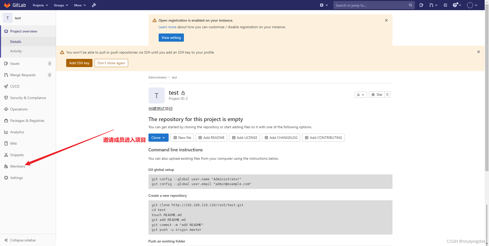Click the admin area wrench icon

coord(94,5)
